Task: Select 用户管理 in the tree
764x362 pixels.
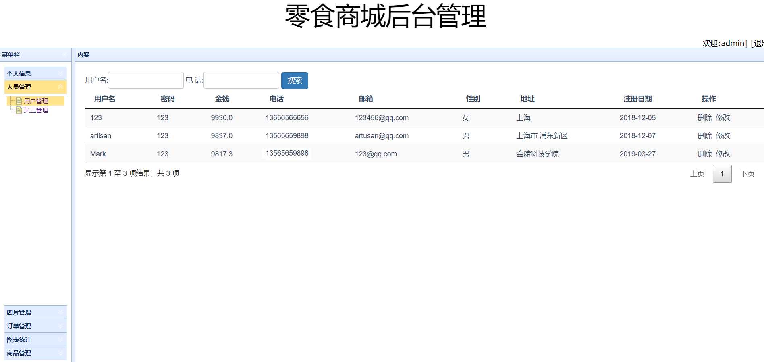Action: tap(36, 101)
